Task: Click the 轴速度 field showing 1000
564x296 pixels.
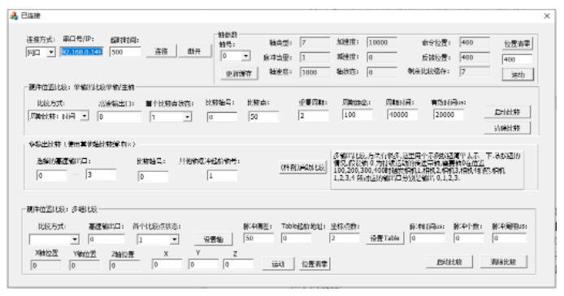Action: click(315, 72)
